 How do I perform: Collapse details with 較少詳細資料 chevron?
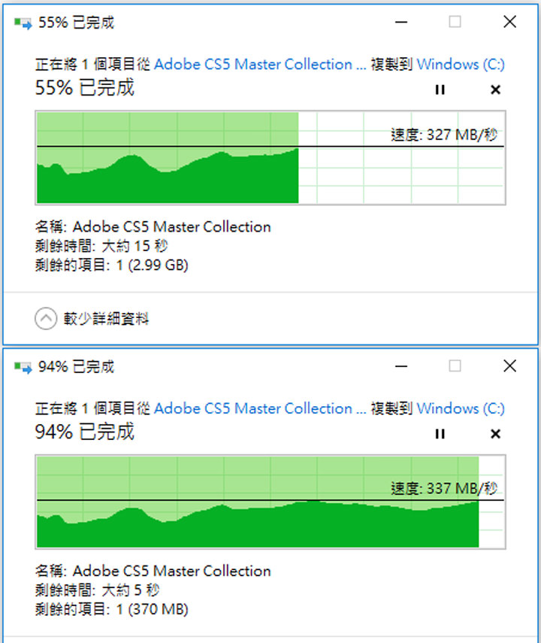pos(46,319)
